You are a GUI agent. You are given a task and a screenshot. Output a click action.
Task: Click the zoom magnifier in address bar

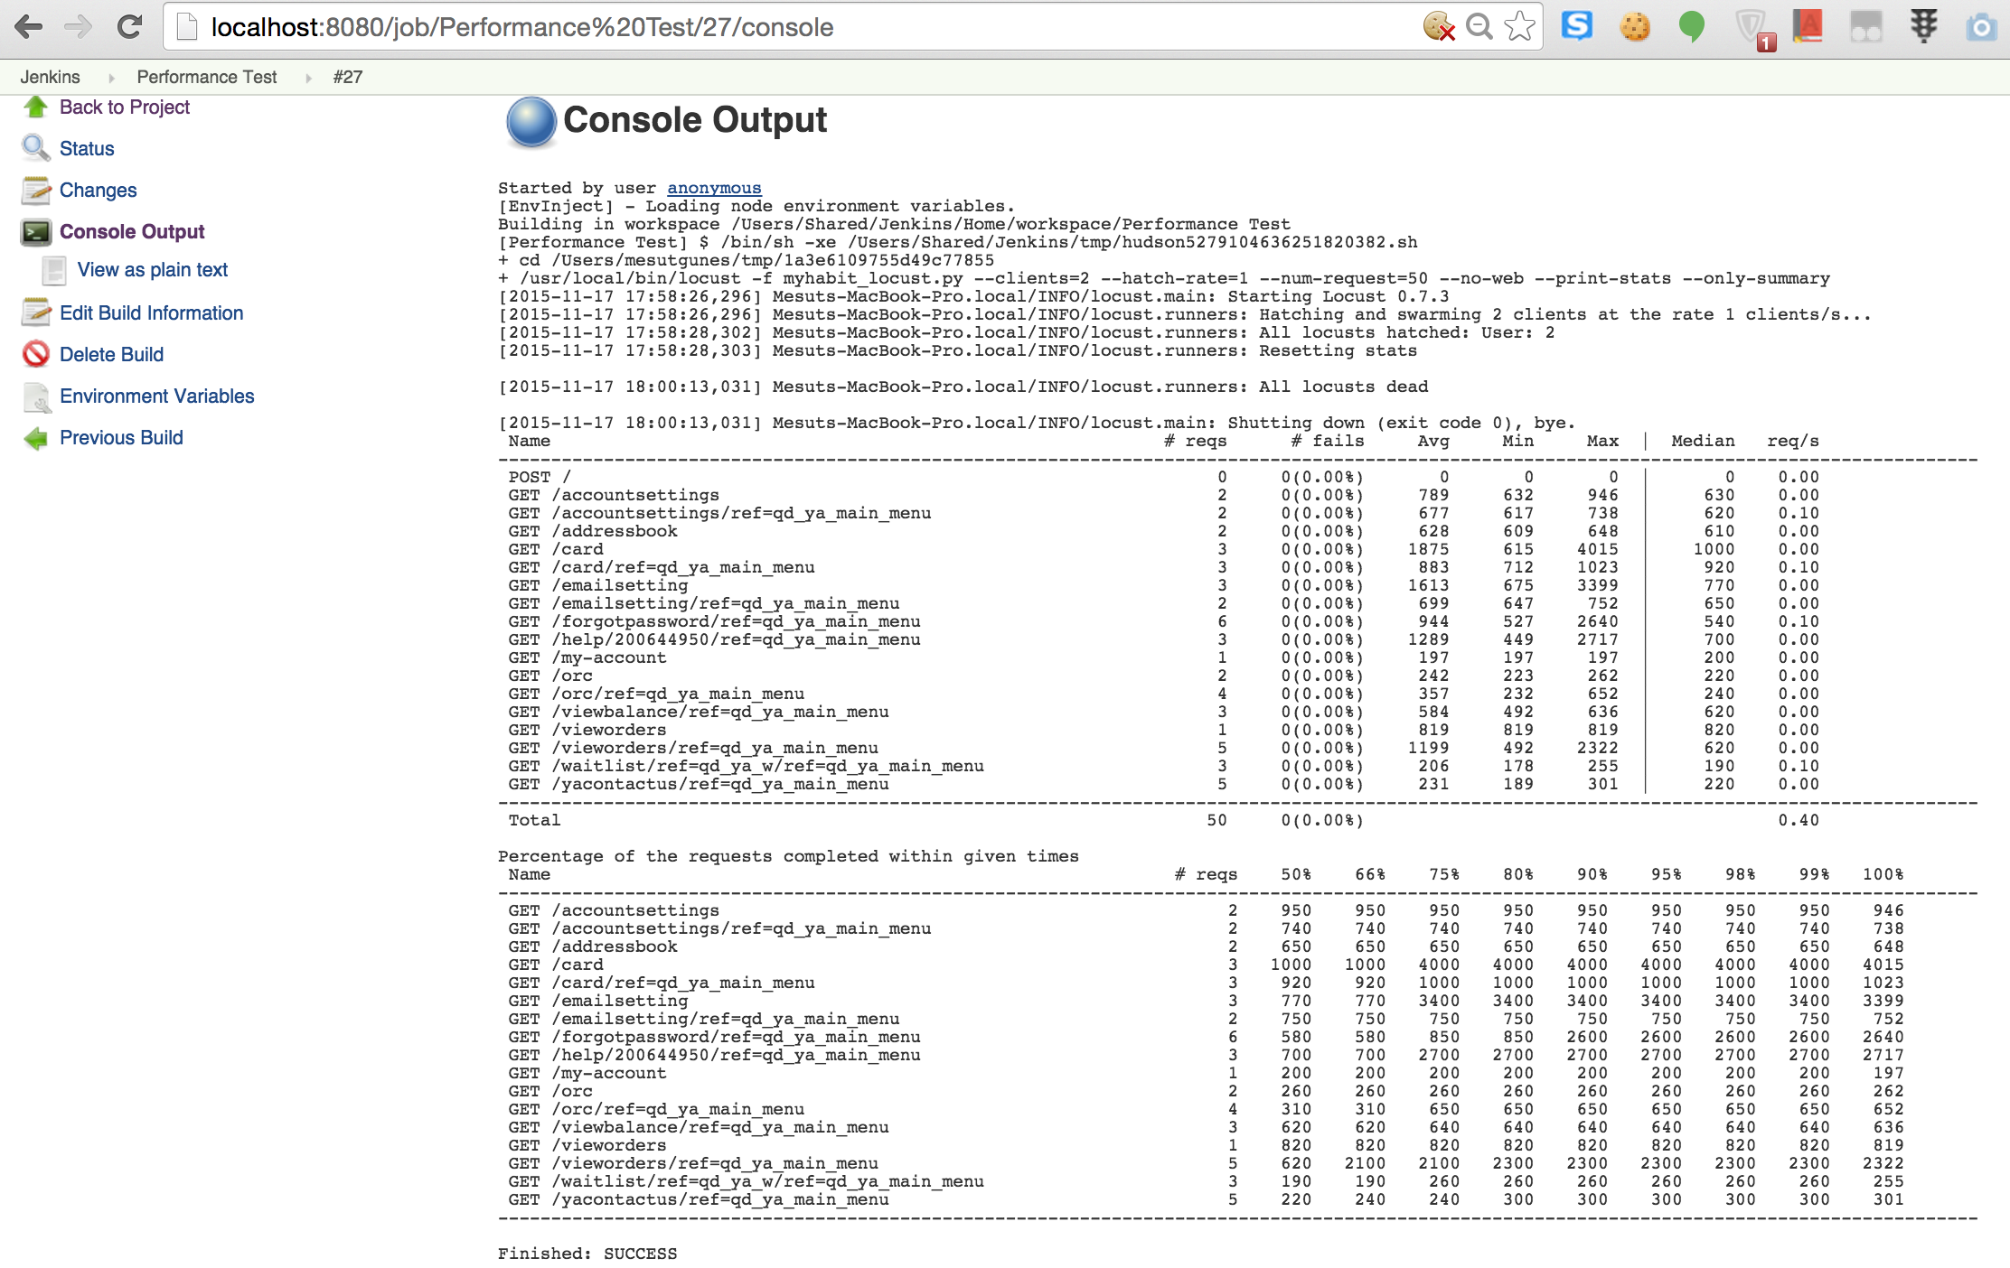click(x=1479, y=27)
